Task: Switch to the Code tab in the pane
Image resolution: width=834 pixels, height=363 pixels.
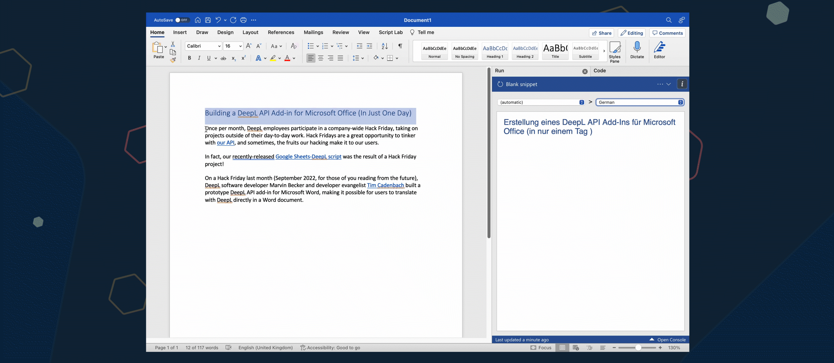Action: [x=600, y=71]
